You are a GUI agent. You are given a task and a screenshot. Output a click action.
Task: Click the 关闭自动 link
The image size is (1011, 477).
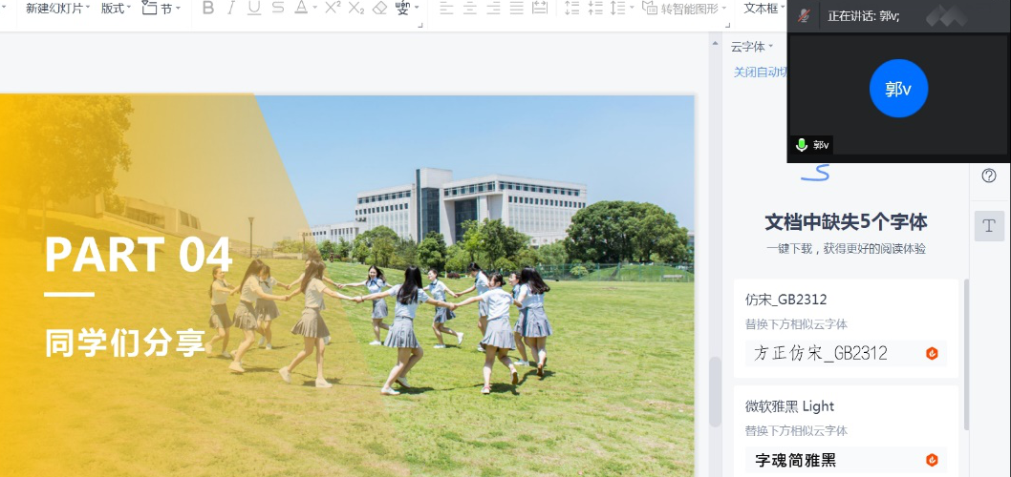pyautogui.click(x=760, y=73)
